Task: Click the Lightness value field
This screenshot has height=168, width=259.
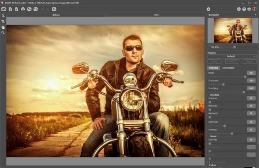Action: pos(251,122)
